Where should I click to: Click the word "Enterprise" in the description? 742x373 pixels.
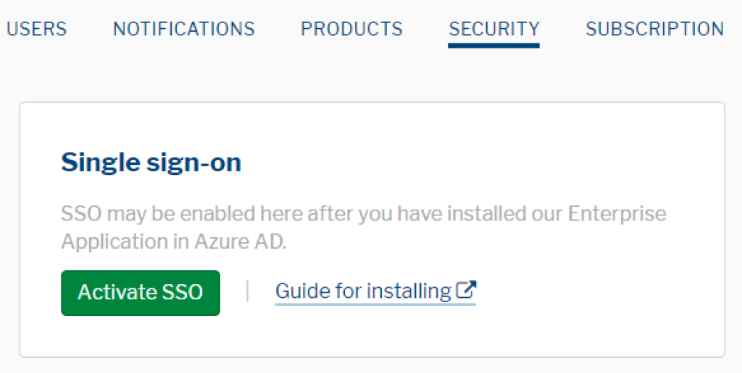(617, 215)
